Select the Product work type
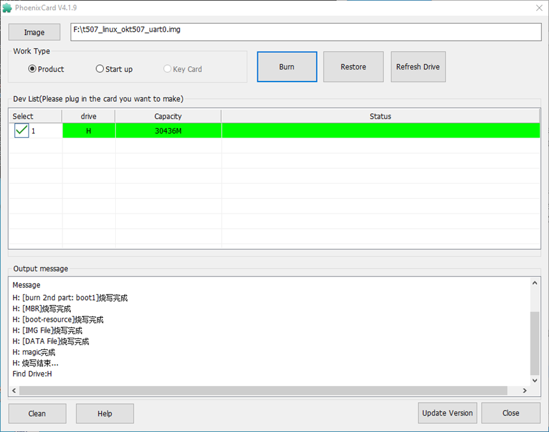 click(x=32, y=69)
